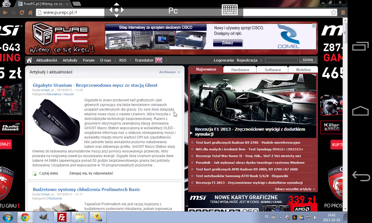Open the Chrome menu hamburger icon
Image resolution: width=372 pixels, height=223 pixels.
tap(343, 12)
